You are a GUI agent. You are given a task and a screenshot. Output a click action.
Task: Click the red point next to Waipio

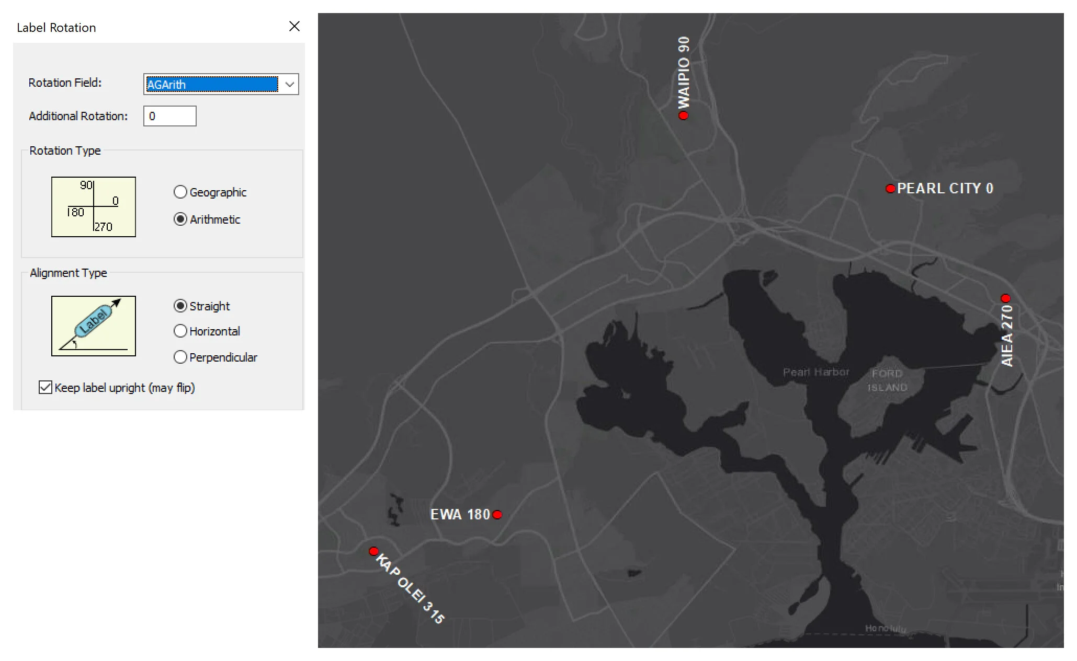pos(683,115)
